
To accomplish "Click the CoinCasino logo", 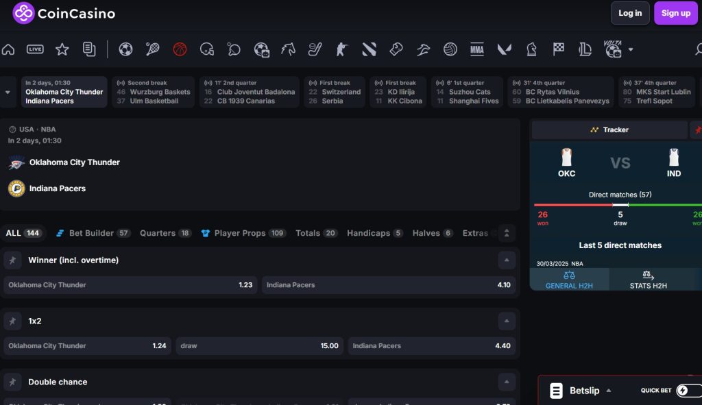I will (64, 13).
